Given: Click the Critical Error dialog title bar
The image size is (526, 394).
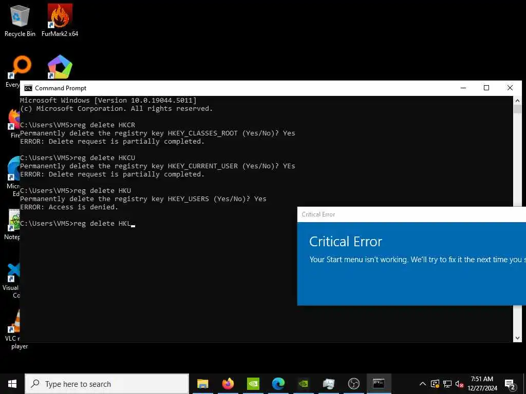Looking at the screenshot, I should tap(411, 214).
